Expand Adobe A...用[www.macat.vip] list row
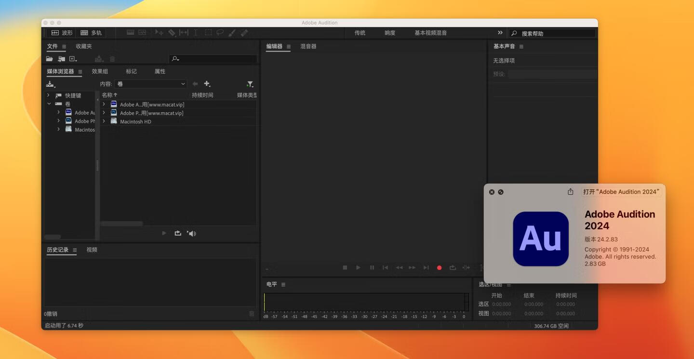 coord(104,104)
